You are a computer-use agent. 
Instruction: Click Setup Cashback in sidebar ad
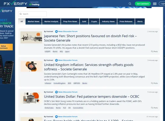pyautogui.click(x=6, y=47)
